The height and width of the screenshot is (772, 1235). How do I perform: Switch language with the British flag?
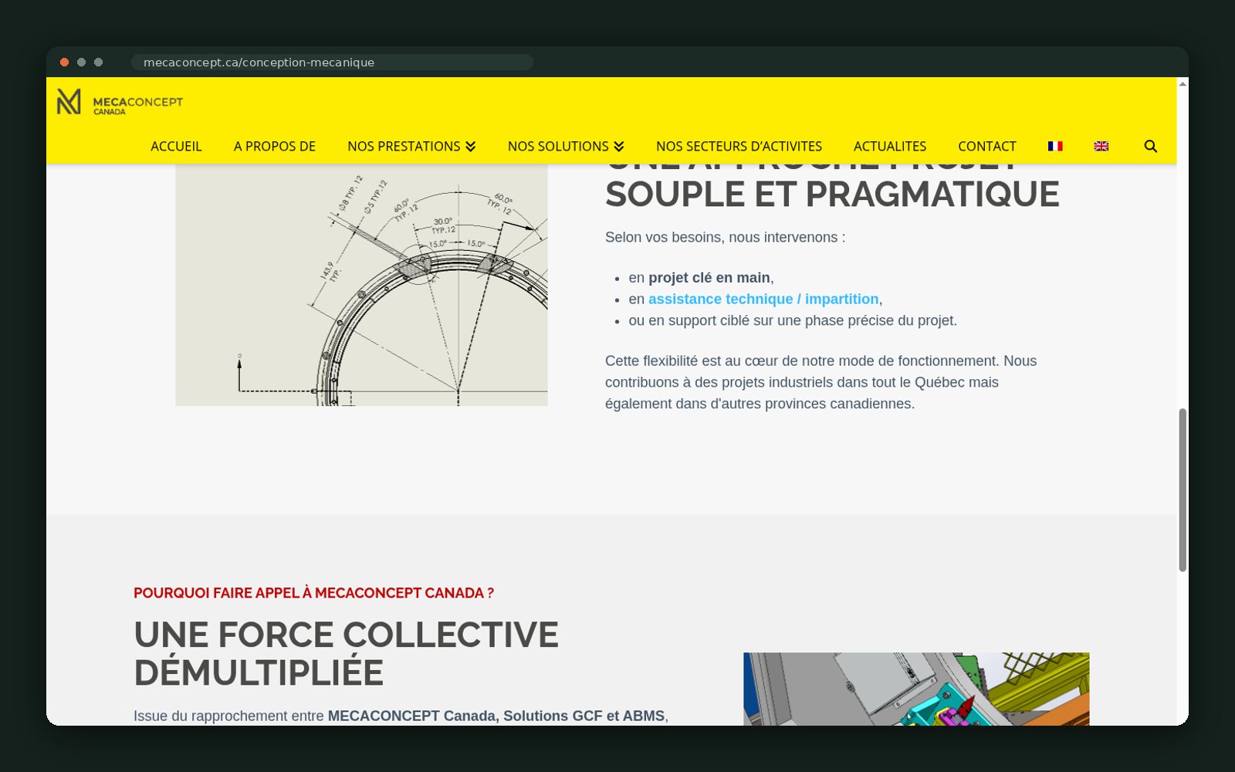(1101, 146)
